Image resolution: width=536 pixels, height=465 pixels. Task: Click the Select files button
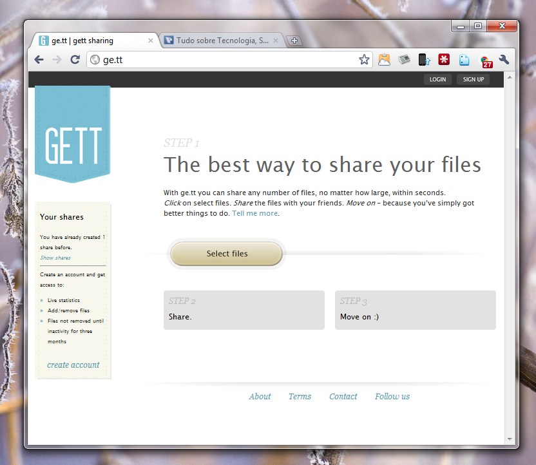point(227,254)
